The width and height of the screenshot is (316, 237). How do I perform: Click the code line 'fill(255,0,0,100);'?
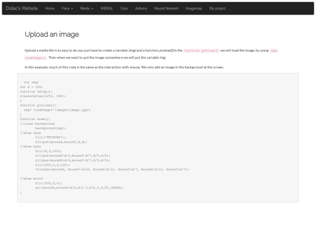(53, 165)
